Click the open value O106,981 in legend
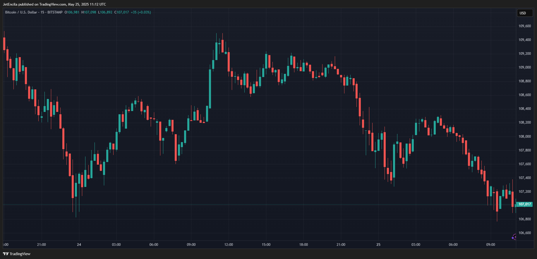The image size is (537, 259). pyautogui.click(x=72, y=12)
